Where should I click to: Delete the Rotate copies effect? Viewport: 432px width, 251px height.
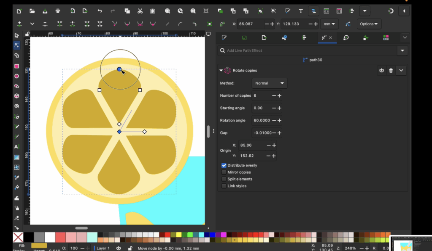391,71
